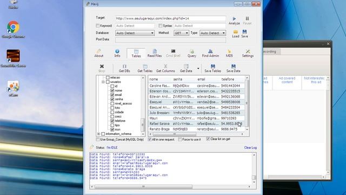The height and width of the screenshot is (195, 346).
Task: Open the Type Auto Detect dropdown
Action: tap(212, 33)
